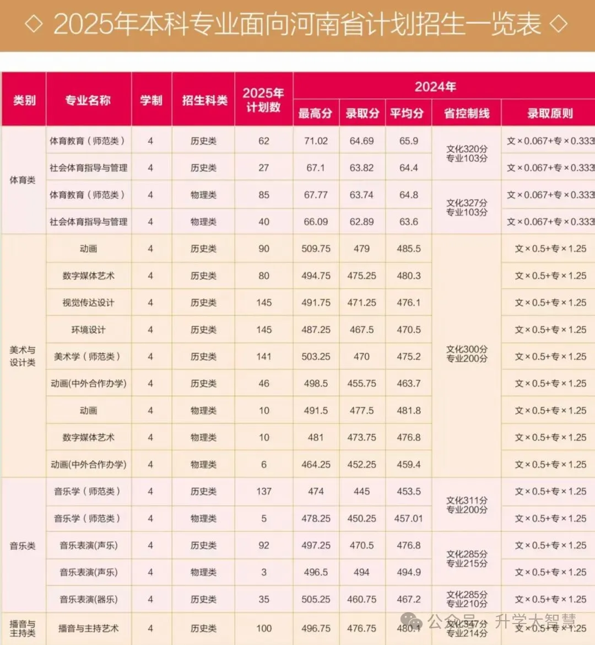Click the plan number '27'

263,168
